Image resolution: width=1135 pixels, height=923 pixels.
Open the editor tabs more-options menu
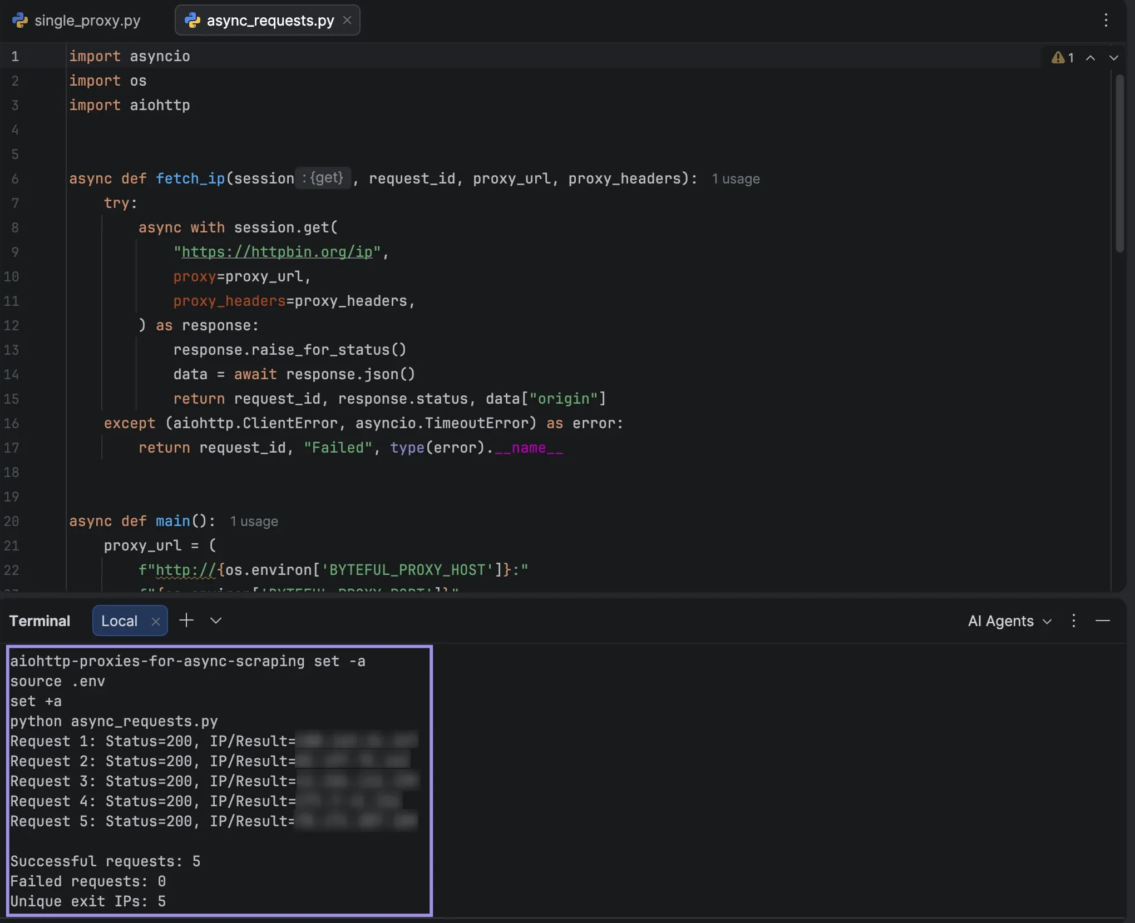pyautogui.click(x=1106, y=21)
